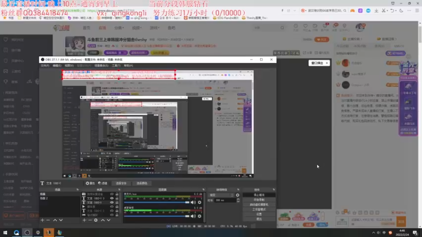Viewport: 422px width, 237px height.
Task: Open OBS 帮助(H) menu
Action: 128,65
